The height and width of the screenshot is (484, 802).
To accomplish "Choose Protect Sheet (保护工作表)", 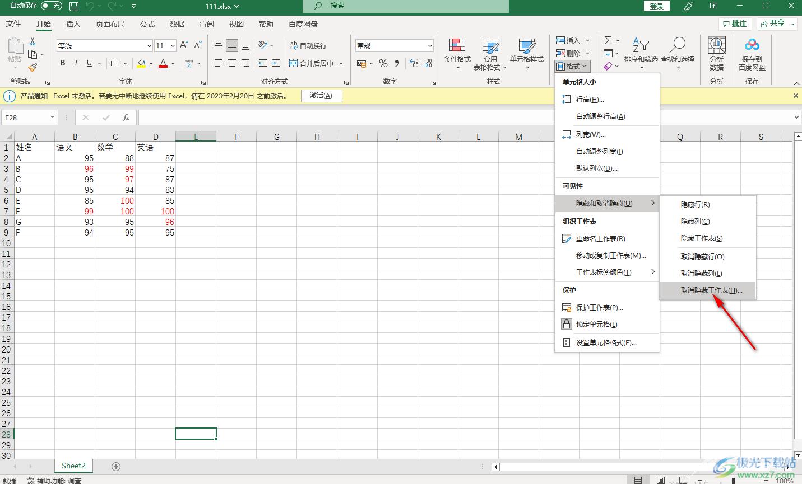I will [x=607, y=308].
